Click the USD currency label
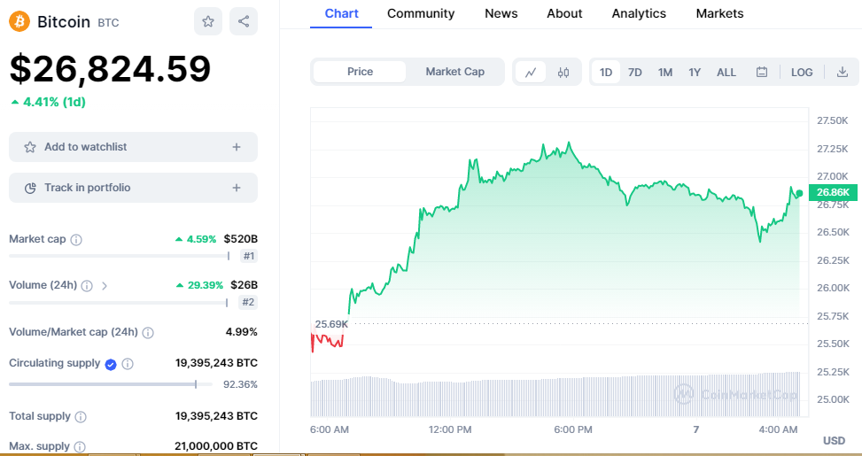The width and height of the screenshot is (862, 456). click(x=834, y=441)
